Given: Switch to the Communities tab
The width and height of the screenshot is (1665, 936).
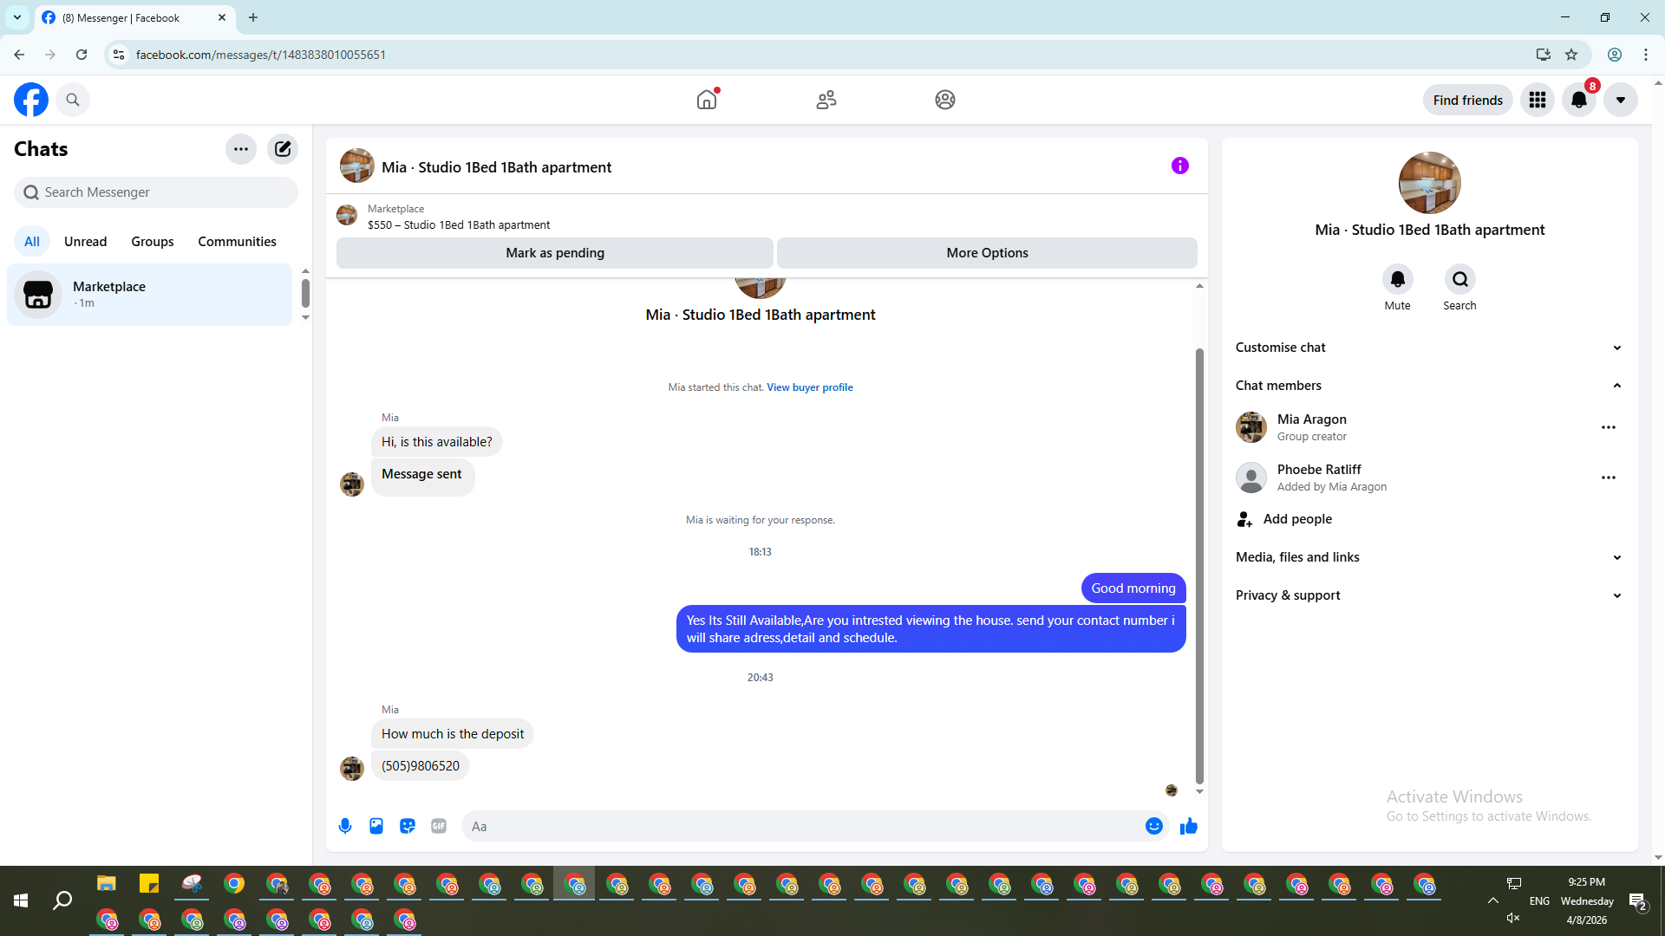Looking at the screenshot, I should click(237, 242).
